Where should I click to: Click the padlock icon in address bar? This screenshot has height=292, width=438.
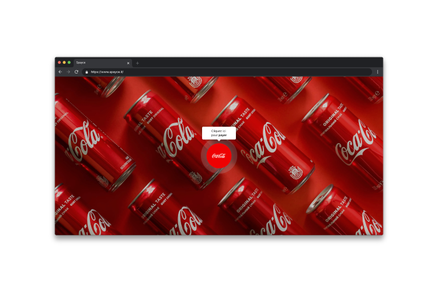(86, 72)
